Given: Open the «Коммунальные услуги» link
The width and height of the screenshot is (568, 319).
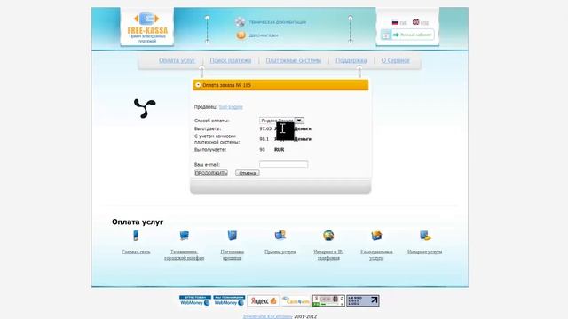Looking at the screenshot, I should (x=376, y=254).
